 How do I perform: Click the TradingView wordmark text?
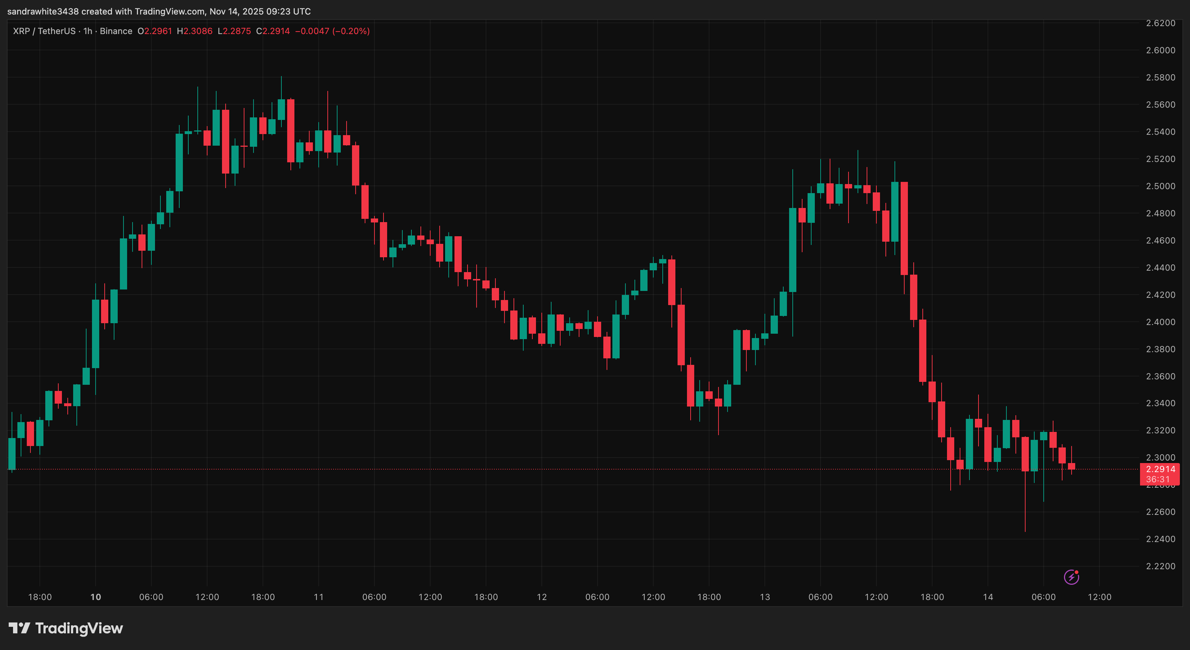(79, 628)
